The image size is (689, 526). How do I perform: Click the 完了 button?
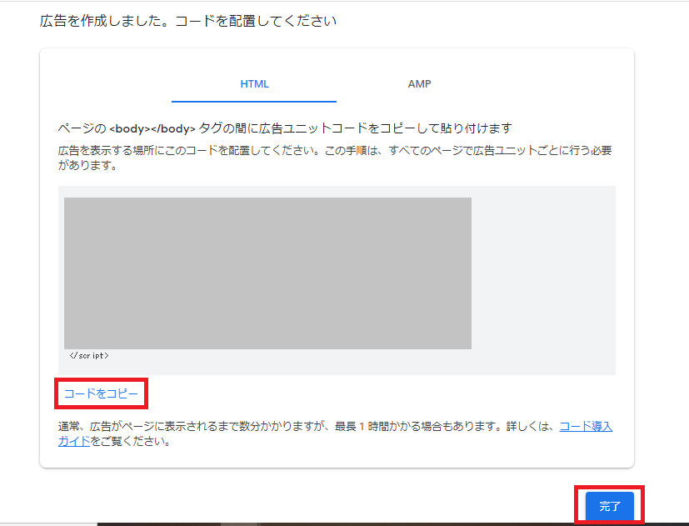tap(610, 506)
